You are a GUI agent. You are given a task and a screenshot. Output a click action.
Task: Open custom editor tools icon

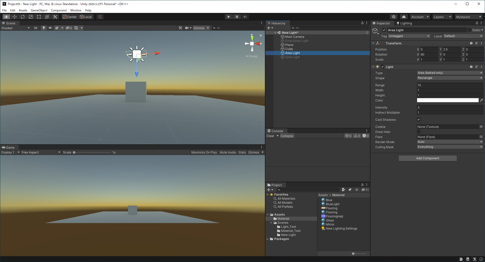[x=55, y=17]
